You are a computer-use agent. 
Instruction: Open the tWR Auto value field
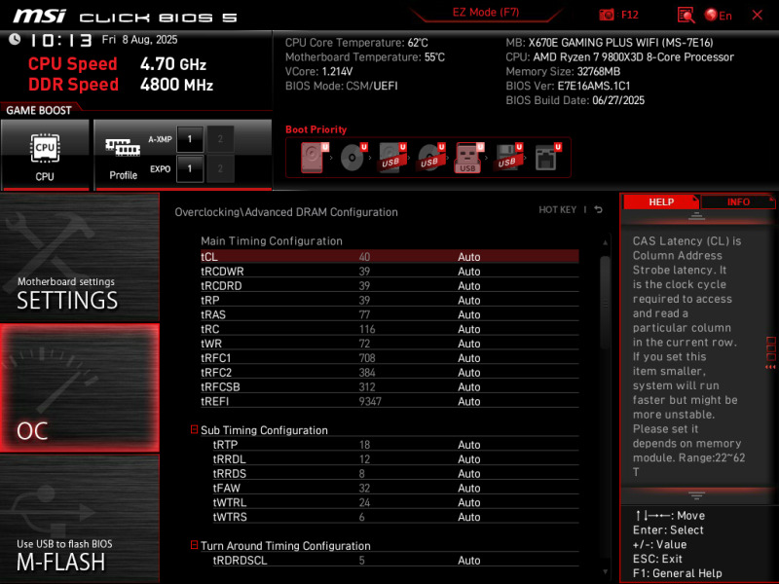469,344
